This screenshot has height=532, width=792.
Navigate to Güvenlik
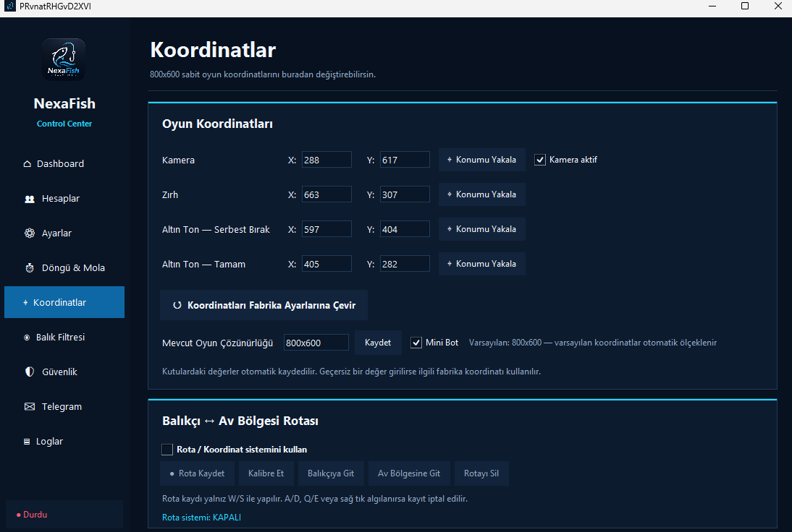(x=64, y=372)
